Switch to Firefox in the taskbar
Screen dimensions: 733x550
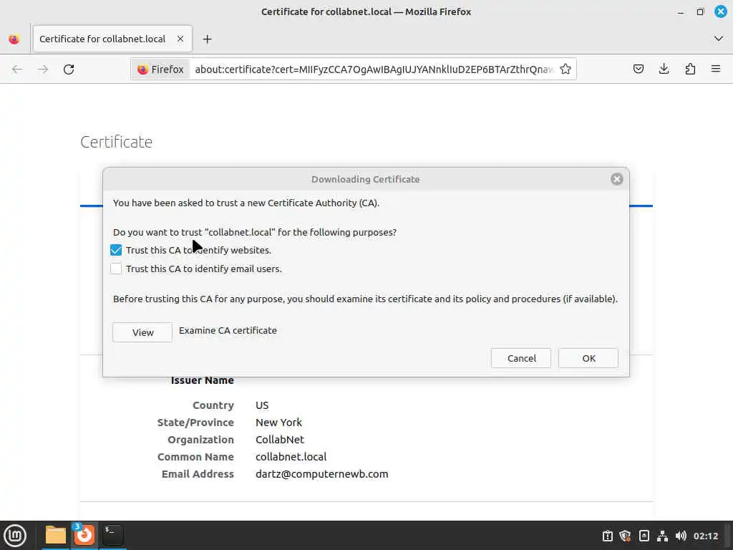point(84,535)
